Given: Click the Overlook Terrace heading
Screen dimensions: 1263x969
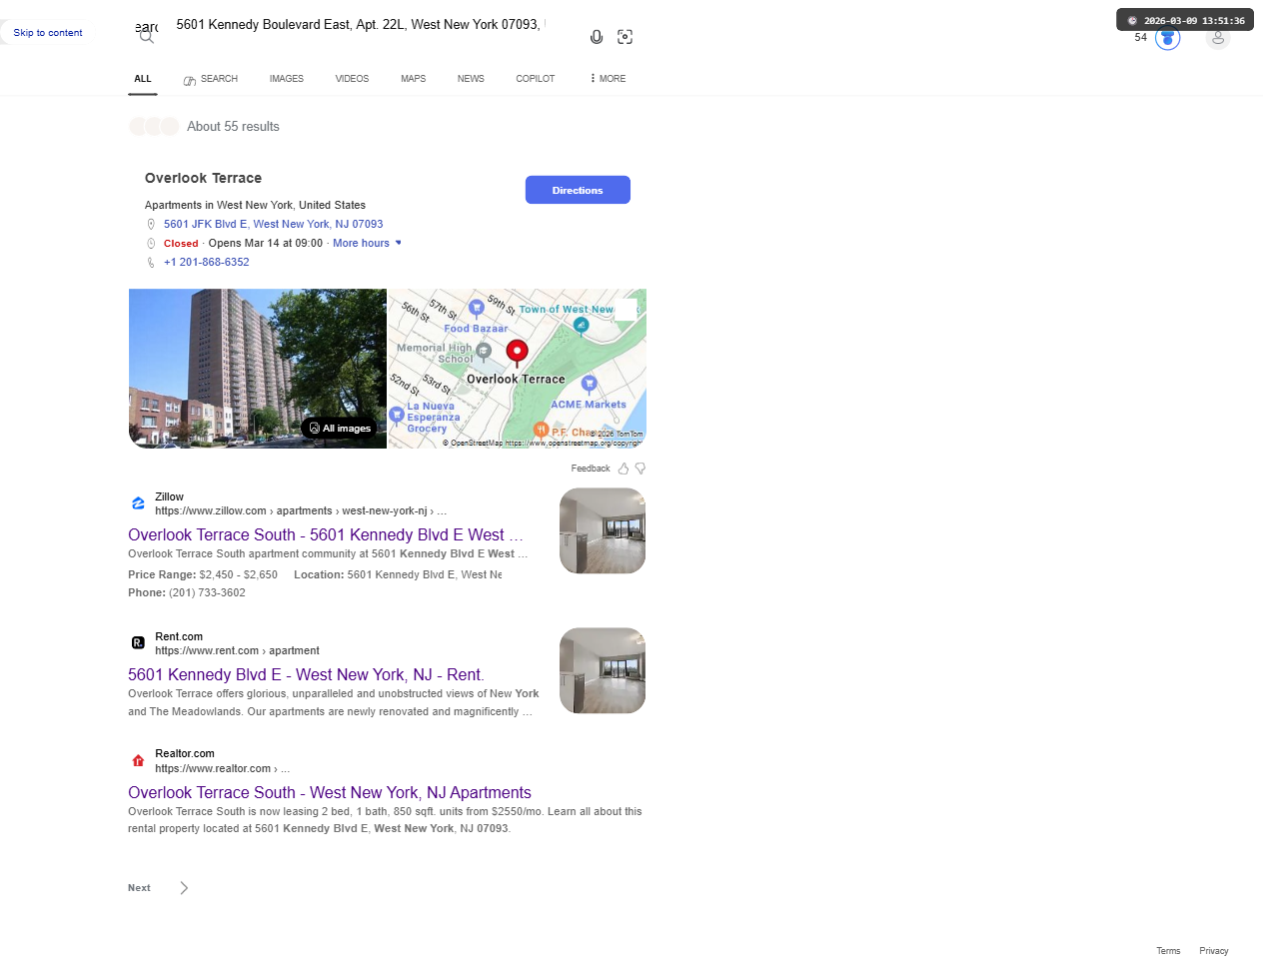Looking at the screenshot, I should point(203,178).
